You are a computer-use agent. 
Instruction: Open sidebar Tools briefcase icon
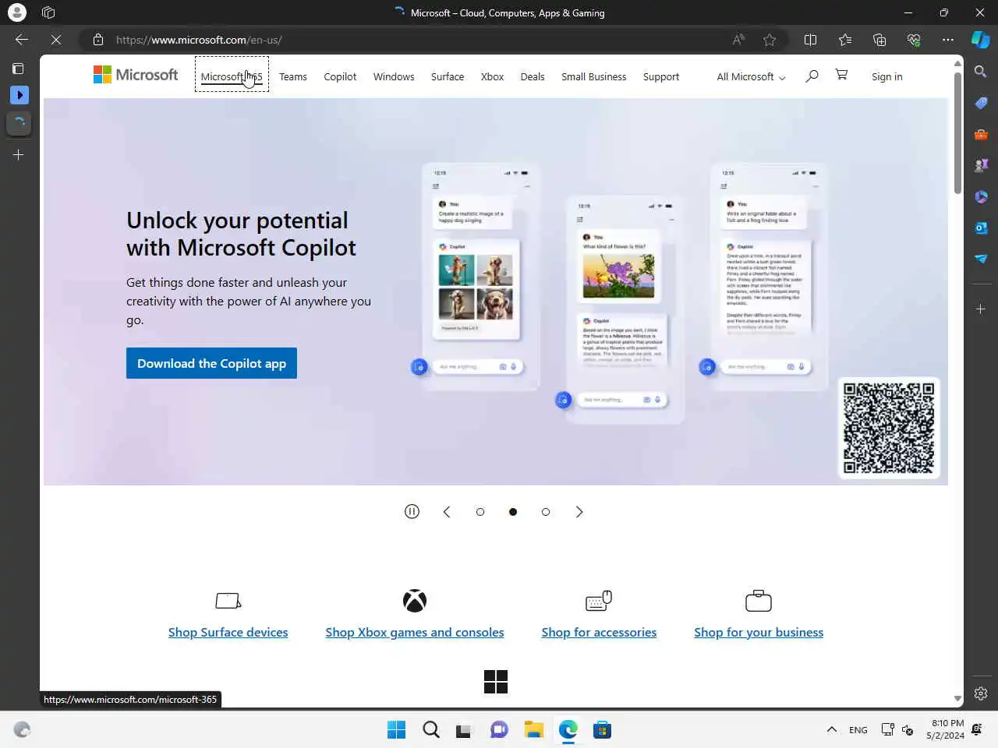[981, 134]
